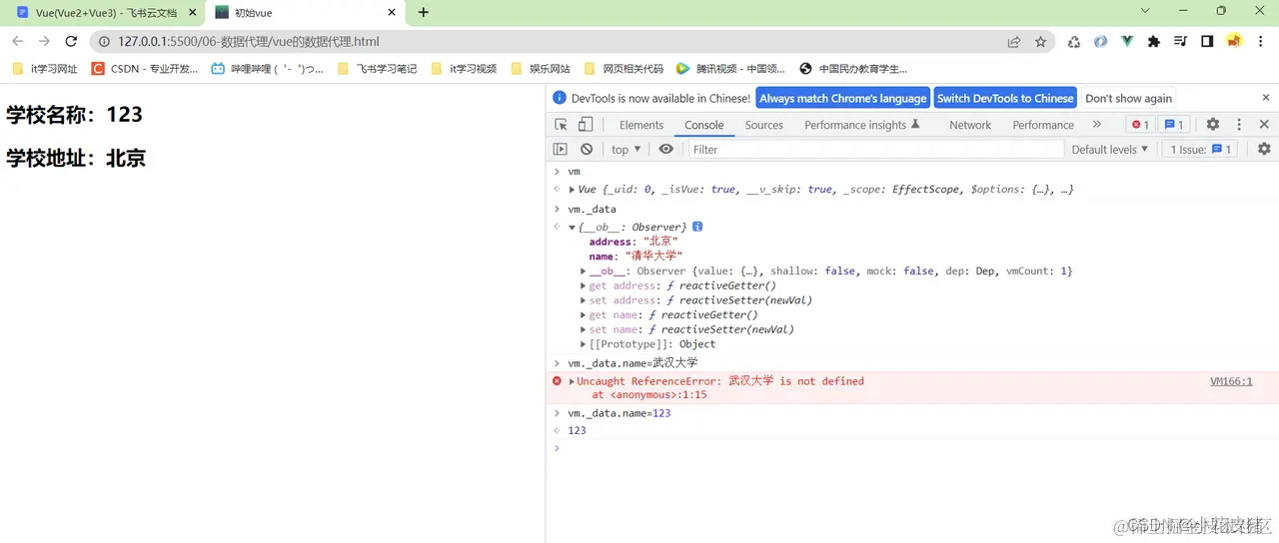
Task: Open the DevTools settings gear
Action: (x=1212, y=125)
